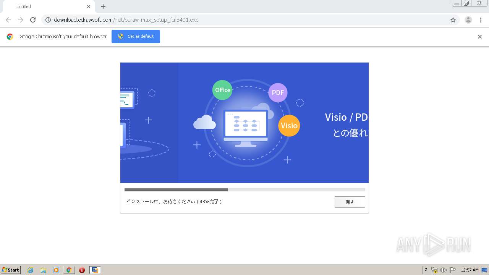The height and width of the screenshot is (275, 489).
Task: Click the installer progress bar
Action: point(244,189)
